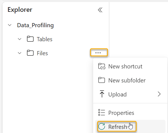The width and height of the screenshot is (168, 133).
Task: Click the Properties list icon
Action: click(102, 113)
